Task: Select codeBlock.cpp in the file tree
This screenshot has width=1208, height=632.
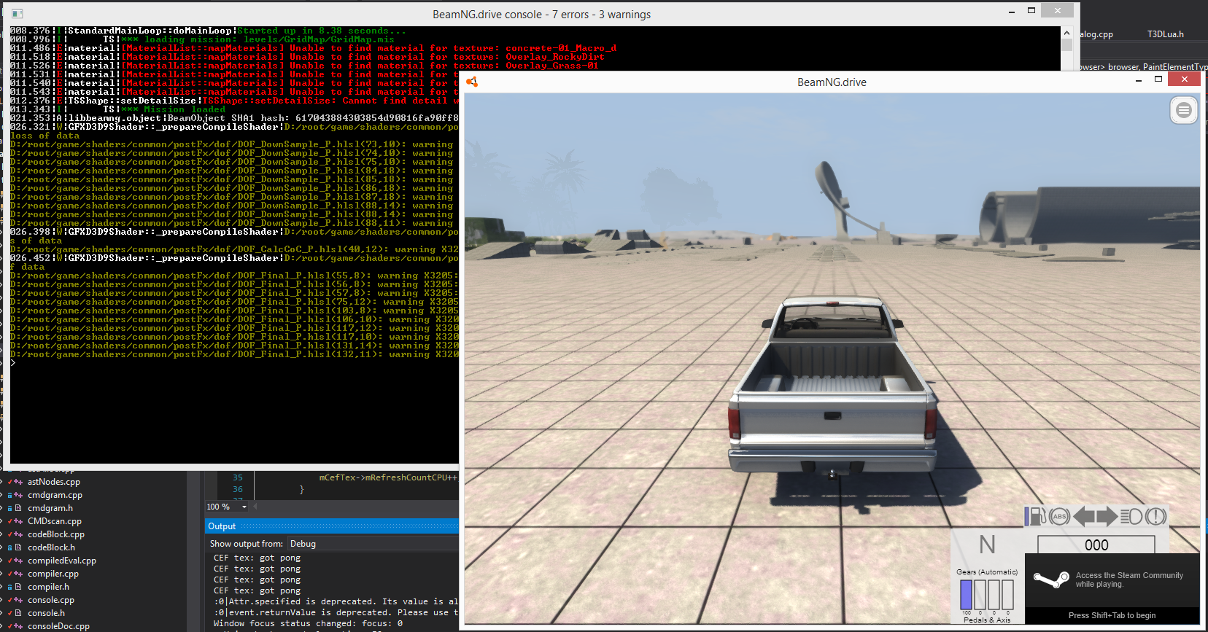Action: pyautogui.click(x=56, y=534)
